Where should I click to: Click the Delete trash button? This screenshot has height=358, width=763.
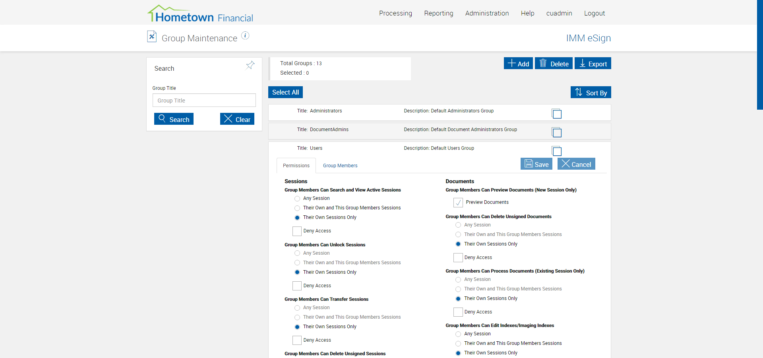(554, 64)
